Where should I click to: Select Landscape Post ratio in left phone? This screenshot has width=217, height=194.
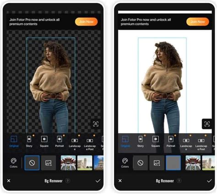[90, 143]
